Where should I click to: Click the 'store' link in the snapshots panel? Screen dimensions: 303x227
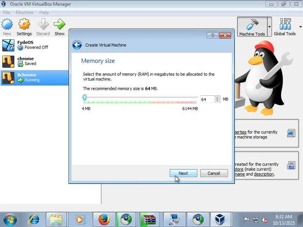click(239, 169)
